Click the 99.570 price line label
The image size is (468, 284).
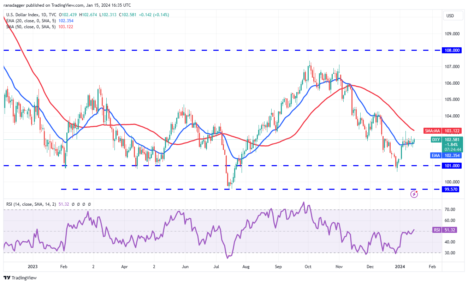pyautogui.click(x=452, y=189)
